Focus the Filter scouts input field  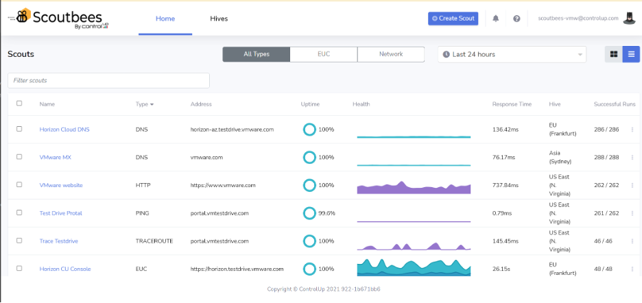(x=108, y=80)
